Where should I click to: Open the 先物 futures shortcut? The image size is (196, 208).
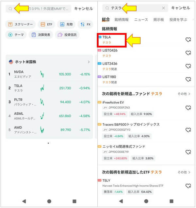(x=66, y=25)
